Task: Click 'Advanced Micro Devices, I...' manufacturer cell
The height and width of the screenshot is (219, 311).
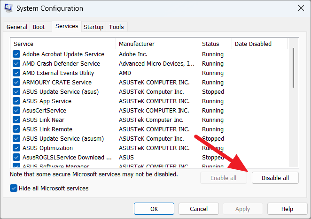Action: (156, 64)
